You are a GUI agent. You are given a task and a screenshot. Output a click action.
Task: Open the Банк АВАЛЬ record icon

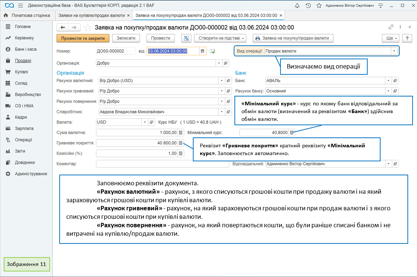[x=395, y=81]
